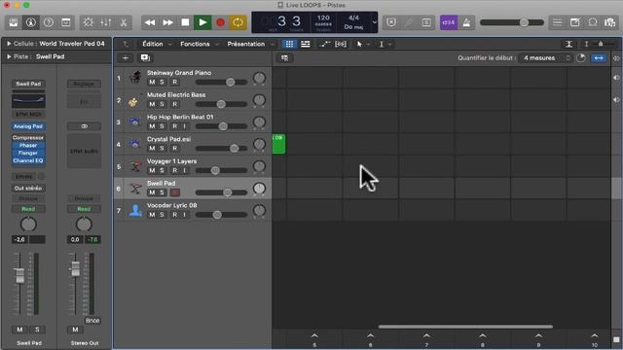Image resolution: width=623 pixels, height=350 pixels.
Task: Toggle input monitoring on Voyager 1 Layers
Action: pos(185,170)
